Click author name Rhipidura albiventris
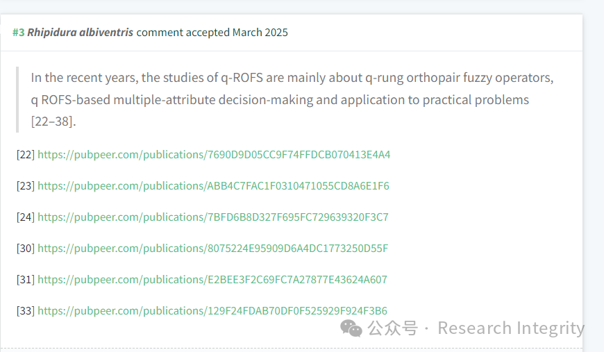 tap(80, 33)
